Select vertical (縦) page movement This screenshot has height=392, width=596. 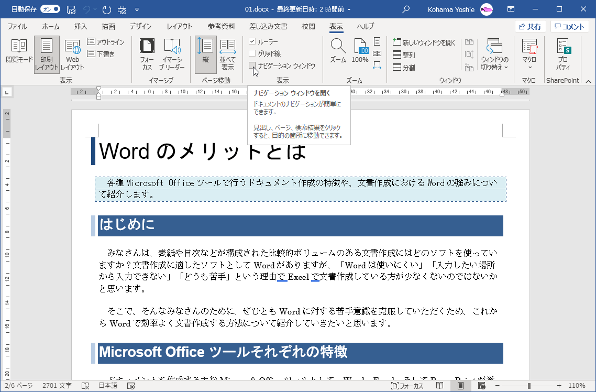[206, 55]
